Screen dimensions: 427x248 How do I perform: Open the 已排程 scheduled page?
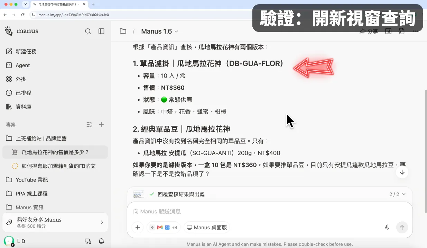(x=55, y=93)
